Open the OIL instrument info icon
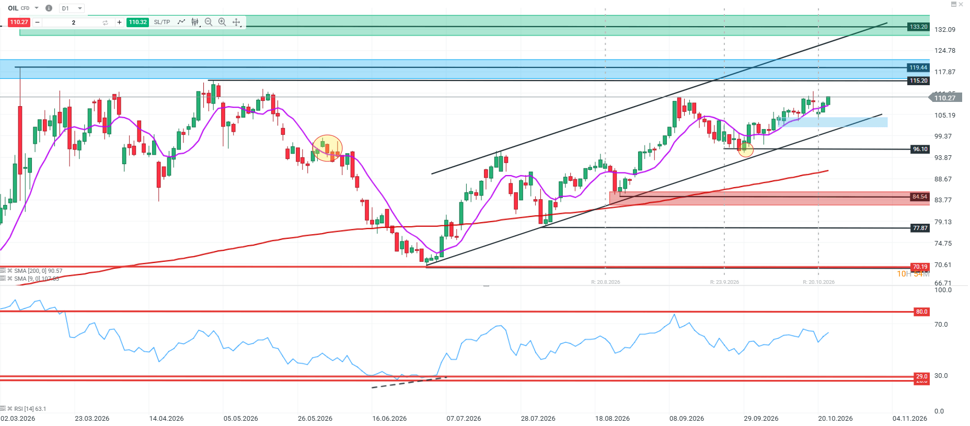Image resolution: width=970 pixels, height=426 pixels. 49,8
